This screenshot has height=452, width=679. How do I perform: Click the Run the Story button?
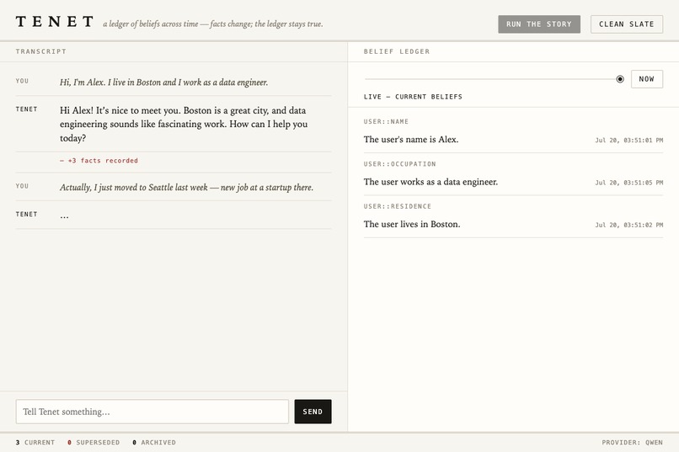click(x=539, y=24)
